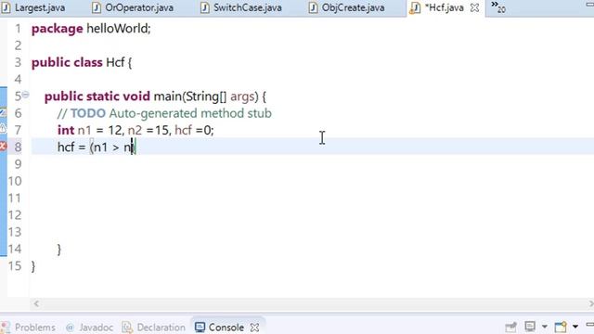This screenshot has width=594, height=334.
Task: Click 'hcf' at start of line 8
Action: click(x=66, y=147)
